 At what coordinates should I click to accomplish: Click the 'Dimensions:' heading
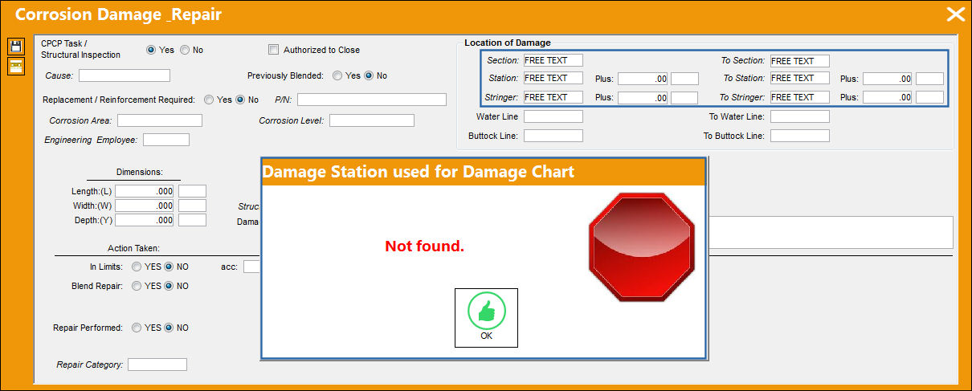[139, 172]
